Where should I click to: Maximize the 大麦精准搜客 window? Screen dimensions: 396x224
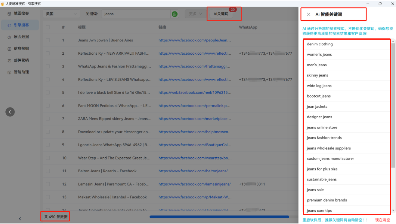click(x=380, y=4)
